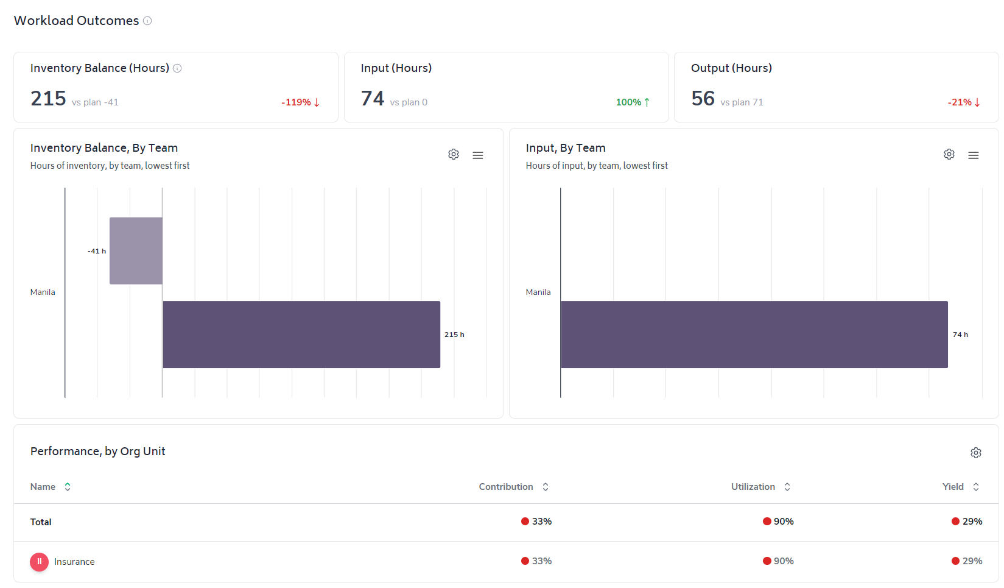Click the 74 h input bar for Manila
The width and height of the screenshot is (1004, 588).
(754, 335)
